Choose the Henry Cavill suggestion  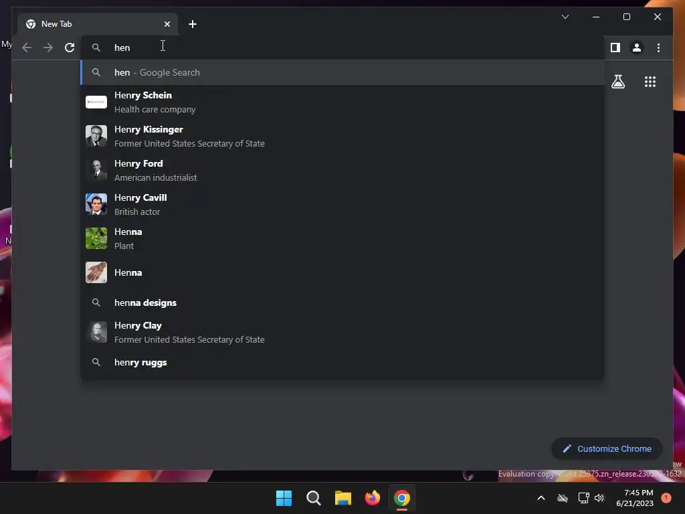(x=343, y=205)
